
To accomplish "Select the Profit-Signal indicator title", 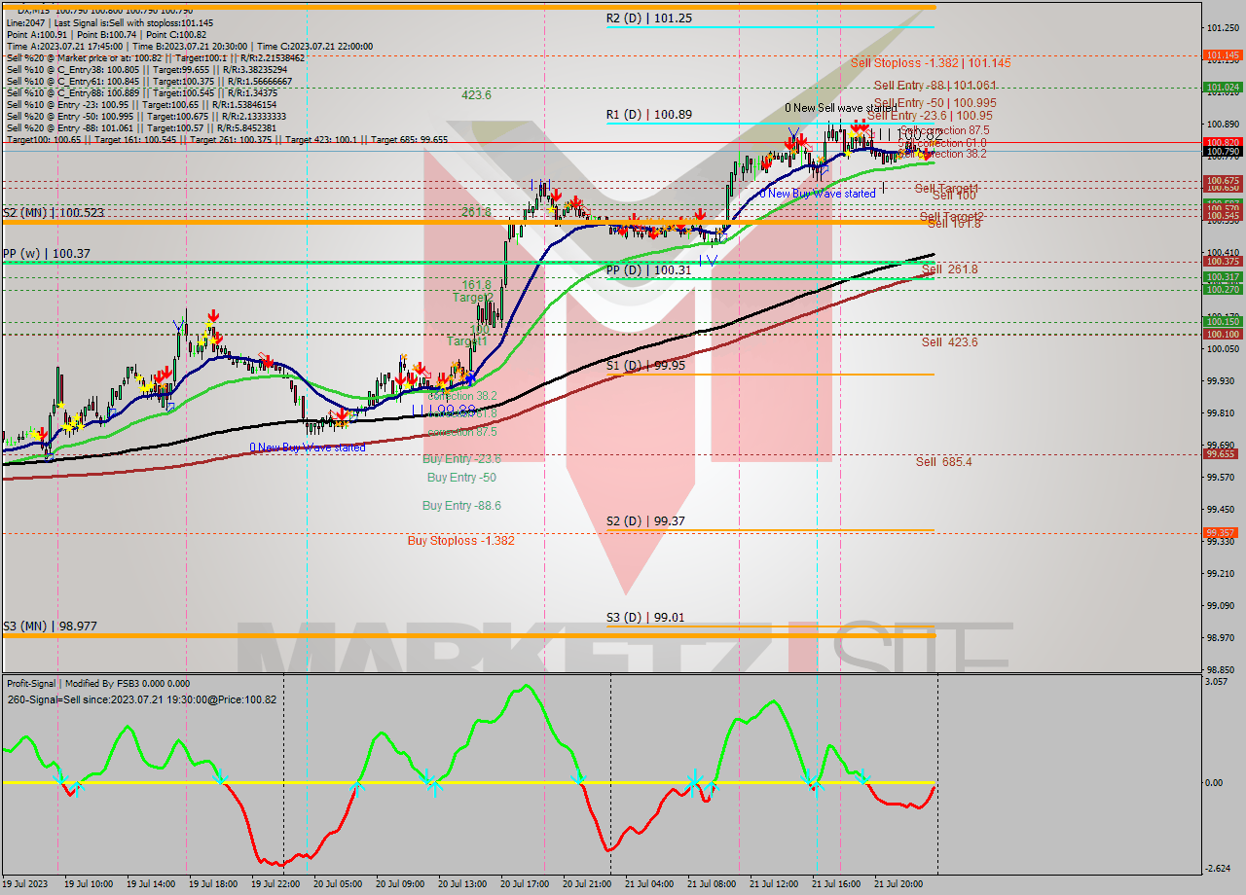I will 97,684.
